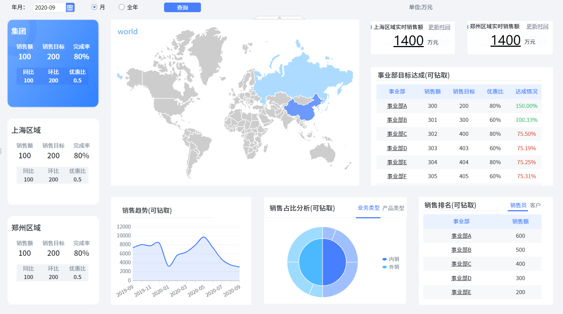
Task: Collapse the top panel arrow above map
Action: click(279, 17)
